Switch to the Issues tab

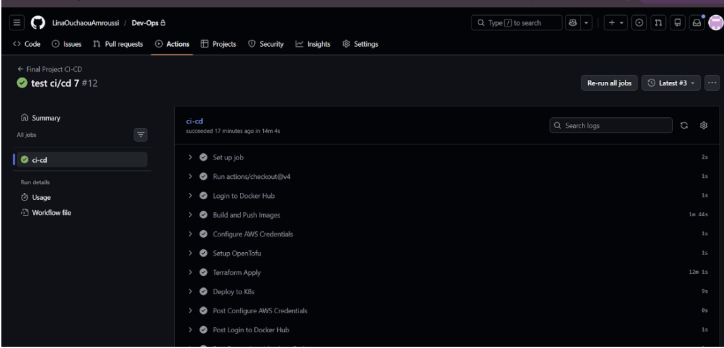pos(66,44)
